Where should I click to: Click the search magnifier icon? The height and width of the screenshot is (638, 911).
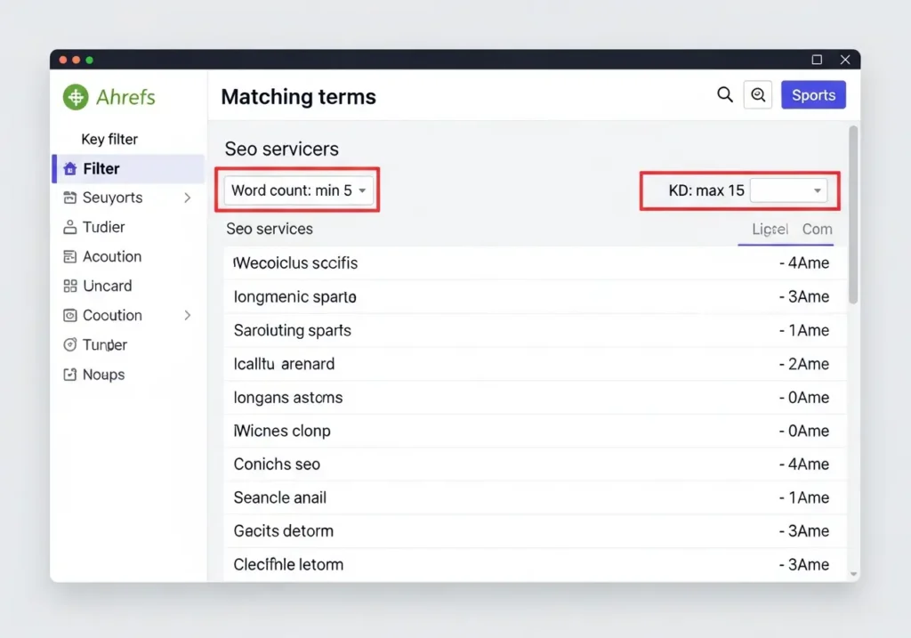[x=725, y=95]
